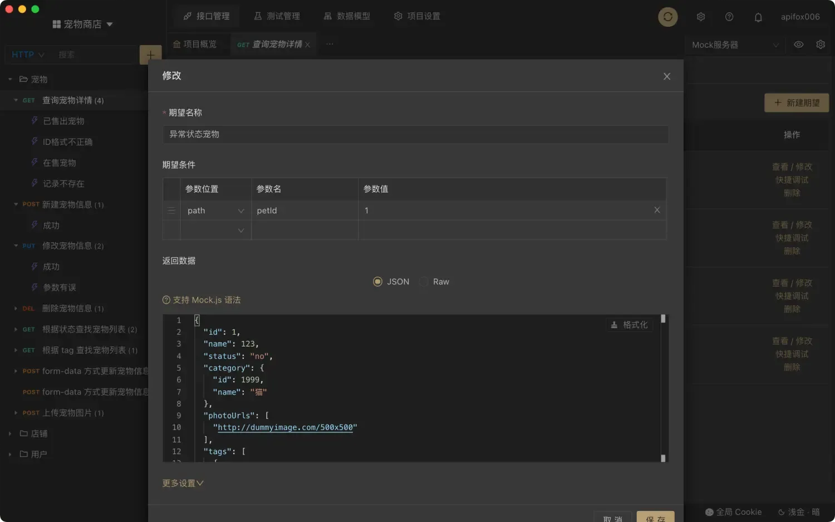Open the notifications bell icon
835x522 pixels.
coord(758,17)
